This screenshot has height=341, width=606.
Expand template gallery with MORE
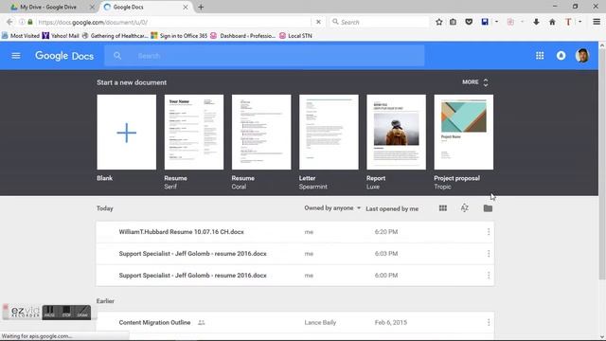click(475, 82)
